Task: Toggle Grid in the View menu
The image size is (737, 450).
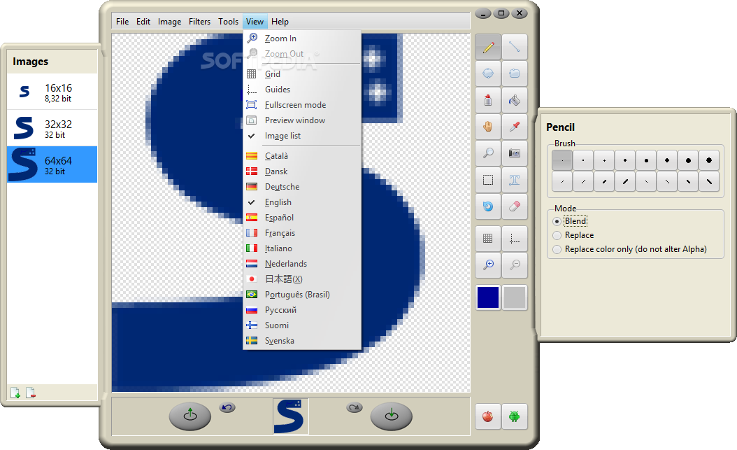Action: (x=302, y=73)
